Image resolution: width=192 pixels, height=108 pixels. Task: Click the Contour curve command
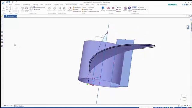[x=85, y=9]
